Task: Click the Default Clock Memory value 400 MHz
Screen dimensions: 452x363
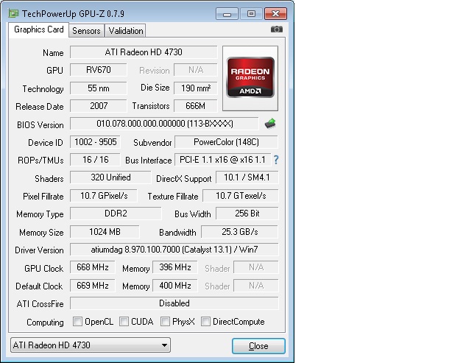Action: pyautogui.click(x=175, y=286)
